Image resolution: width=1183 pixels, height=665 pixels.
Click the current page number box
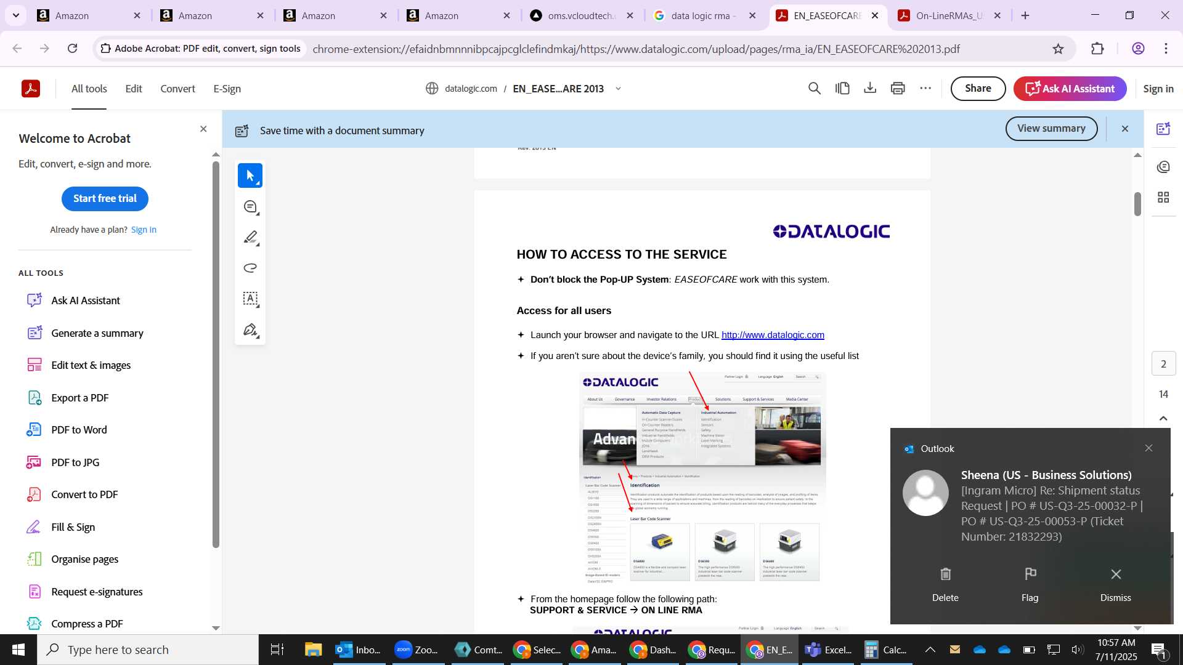click(1163, 363)
